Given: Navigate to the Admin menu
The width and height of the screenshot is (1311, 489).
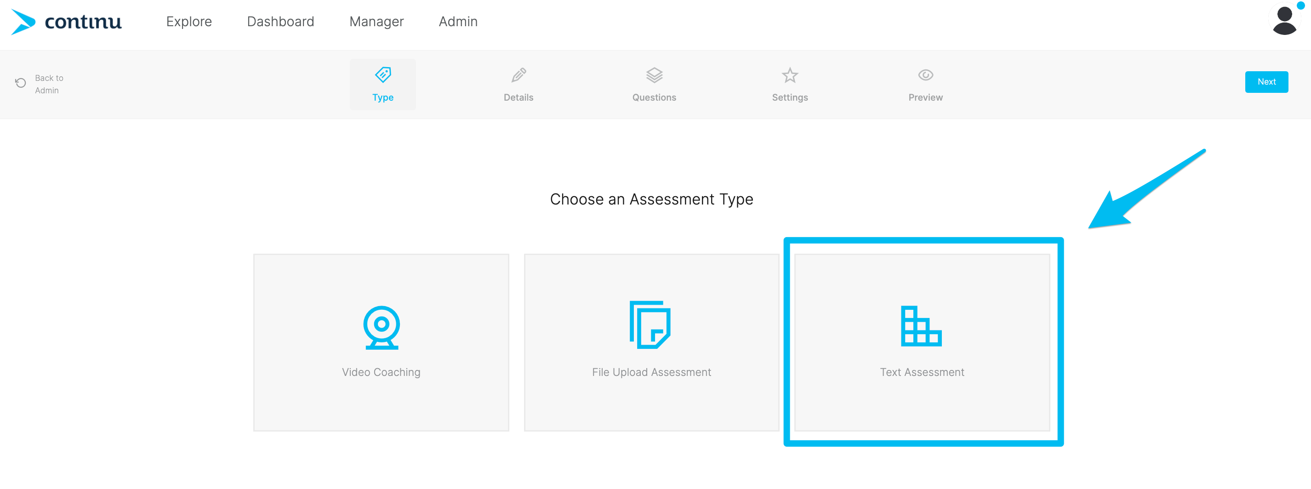Looking at the screenshot, I should tap(458, 22).
